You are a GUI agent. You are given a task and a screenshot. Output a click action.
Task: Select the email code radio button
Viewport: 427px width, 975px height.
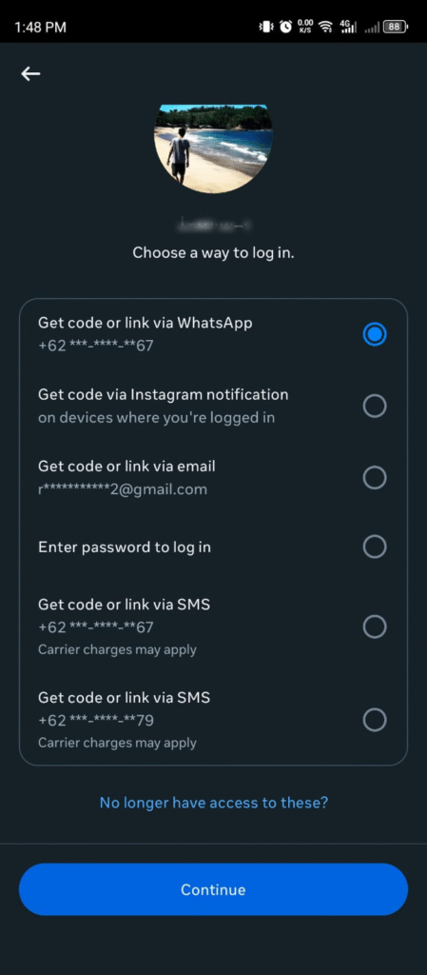375,478
